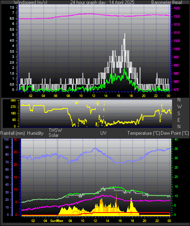190x226 pixels.
Task: Select the blue 70 humidity axis value
Action: pyautogui.click(x=7, y=162)
